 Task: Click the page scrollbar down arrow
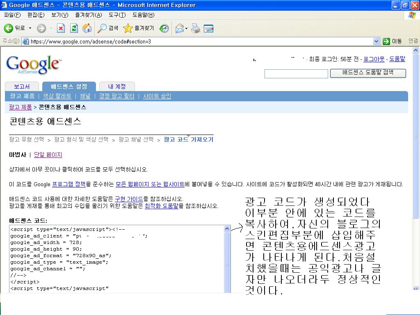tap(416, 288)
